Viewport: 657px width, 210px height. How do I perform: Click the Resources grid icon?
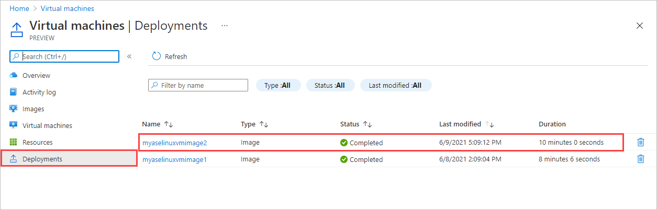click(x=14, y=142)
